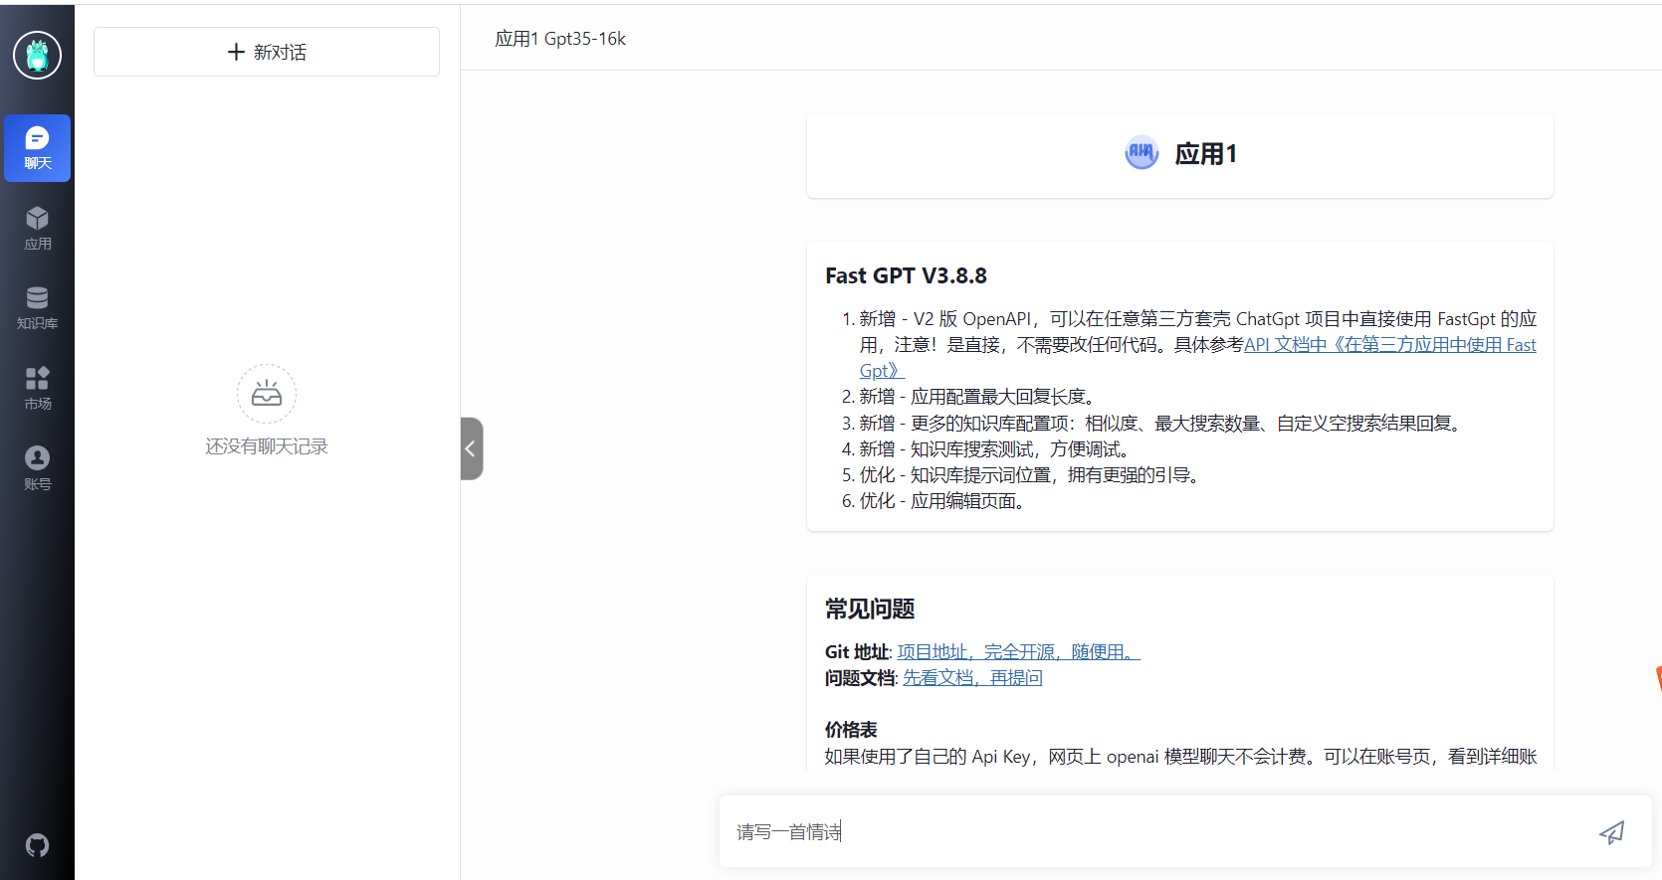
Task: Open the 先看文档，再提问 docs link
Action: pos(972,678)
